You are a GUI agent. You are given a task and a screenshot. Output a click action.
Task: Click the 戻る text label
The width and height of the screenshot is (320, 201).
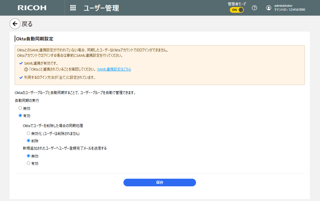(27, 24)
